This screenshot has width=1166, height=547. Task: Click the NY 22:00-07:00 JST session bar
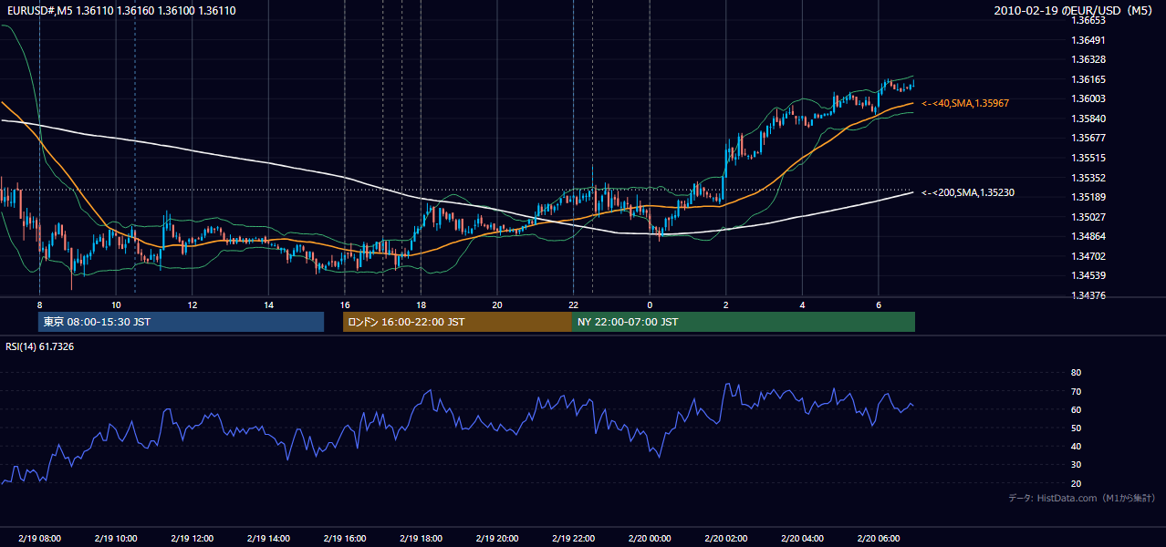point(744,322)
